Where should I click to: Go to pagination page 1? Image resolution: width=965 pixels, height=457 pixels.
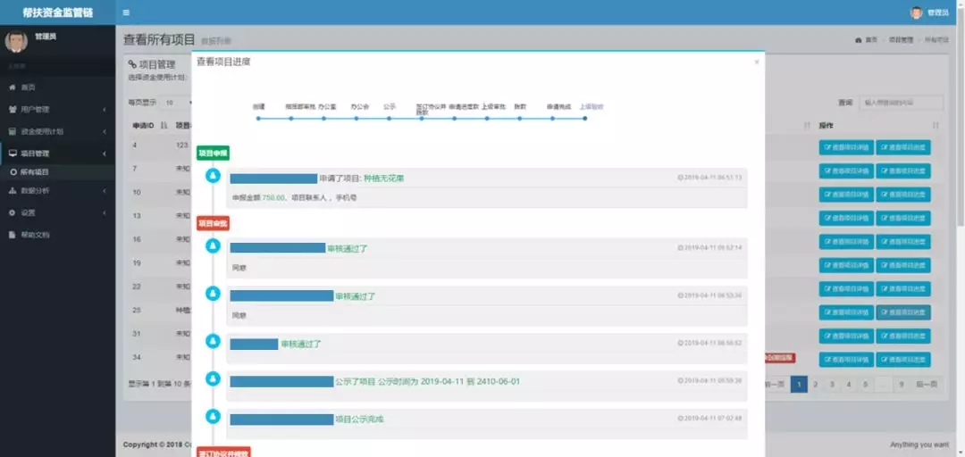point(799,384)
